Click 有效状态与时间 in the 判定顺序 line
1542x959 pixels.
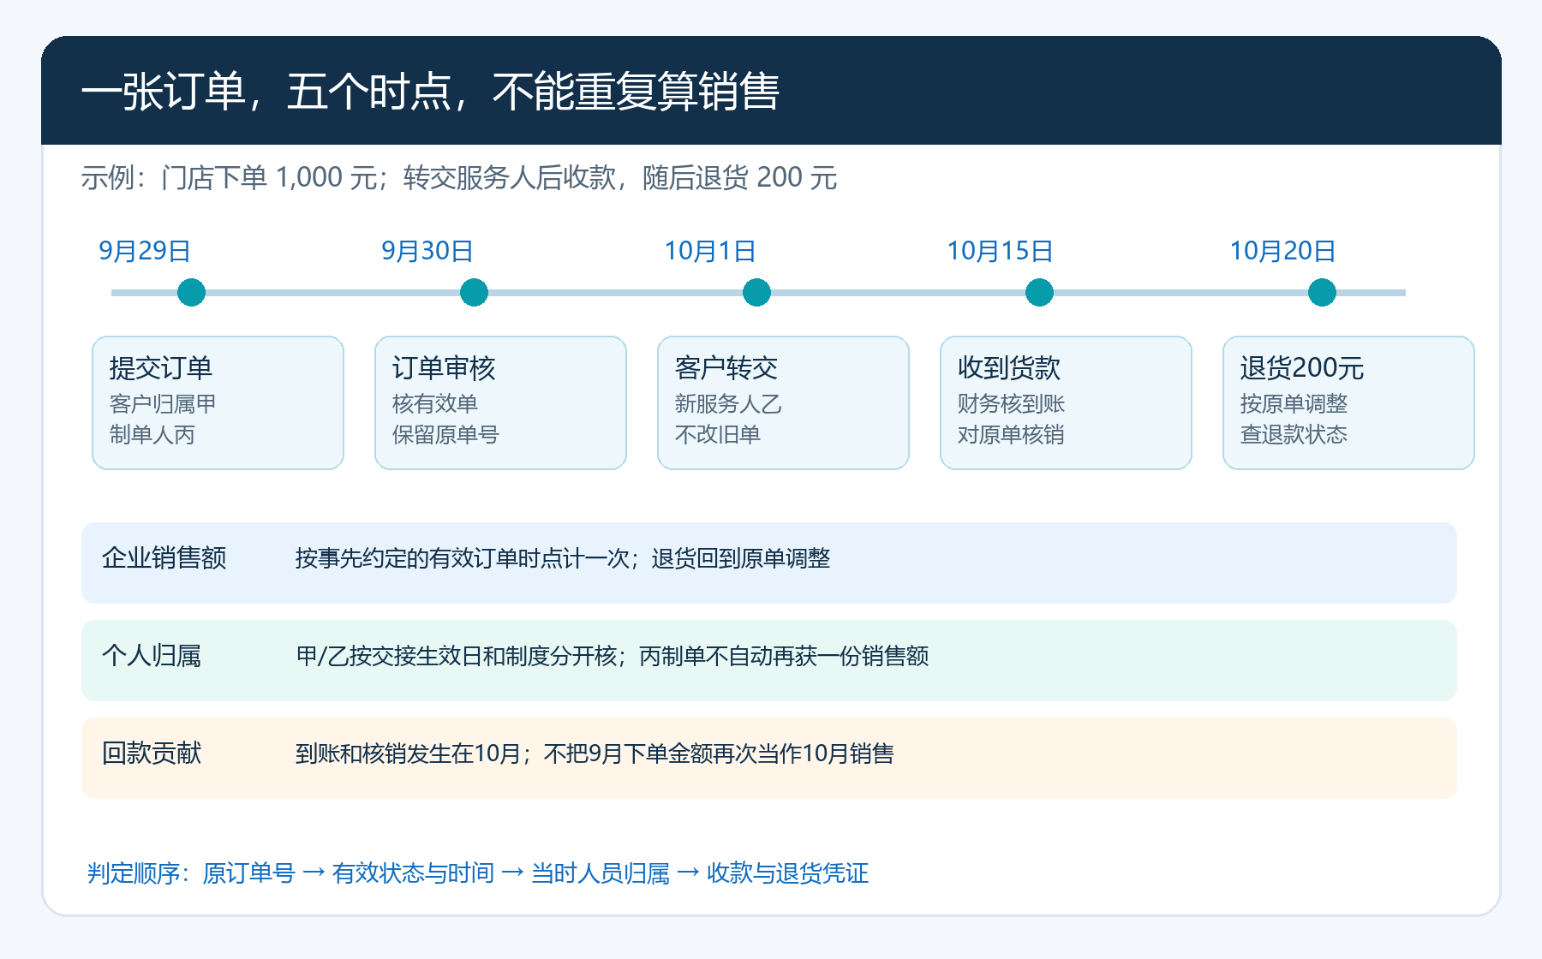coord(413,873)
